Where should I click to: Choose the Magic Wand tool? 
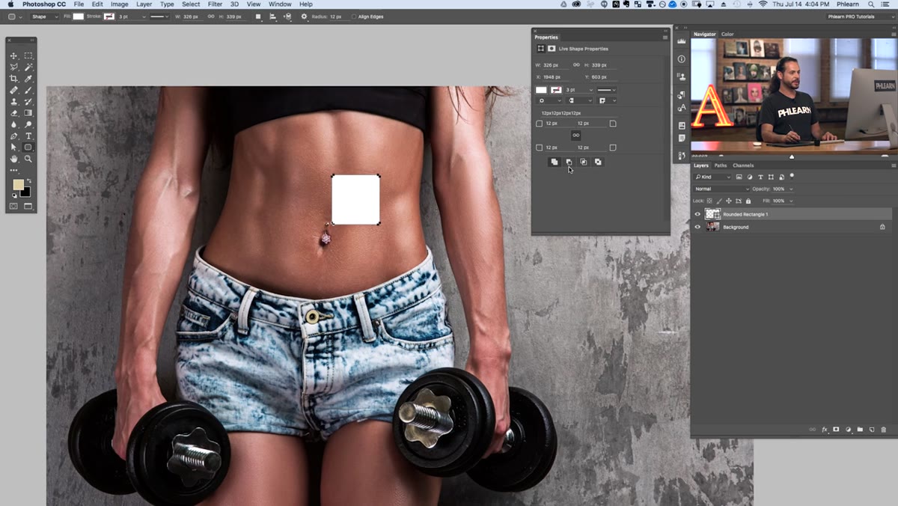click(28, 67)
